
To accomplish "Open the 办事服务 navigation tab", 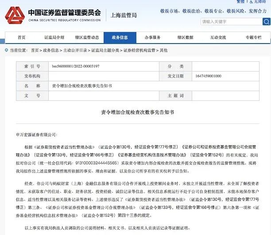I will [x=152, y=37].
